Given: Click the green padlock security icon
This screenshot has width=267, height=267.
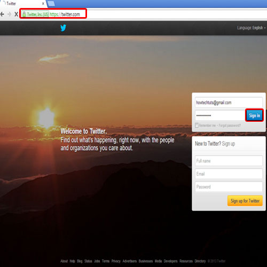Looking at the screenshot, I should pyautogui.click(x=24, y=14).
